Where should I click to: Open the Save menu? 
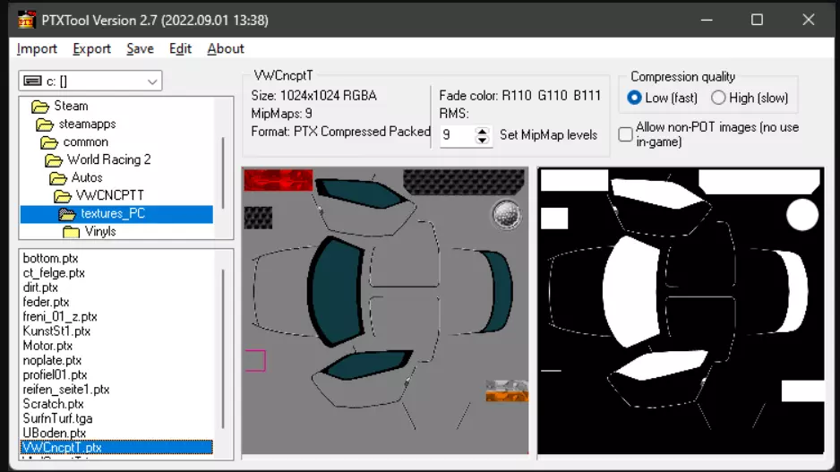click(140, 48)
